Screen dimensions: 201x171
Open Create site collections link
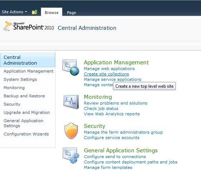coord(106,74)
